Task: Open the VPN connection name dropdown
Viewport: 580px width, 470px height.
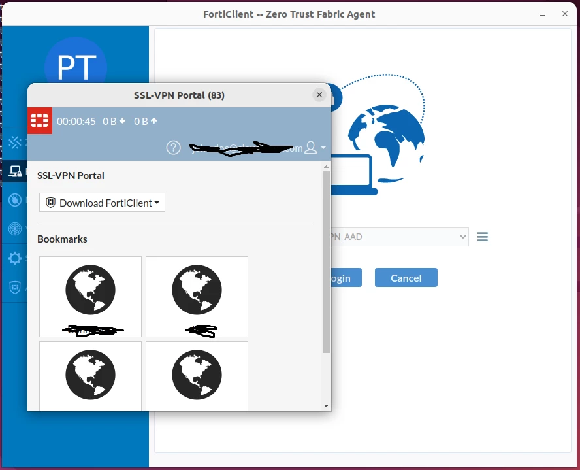Action: [400, 237]
